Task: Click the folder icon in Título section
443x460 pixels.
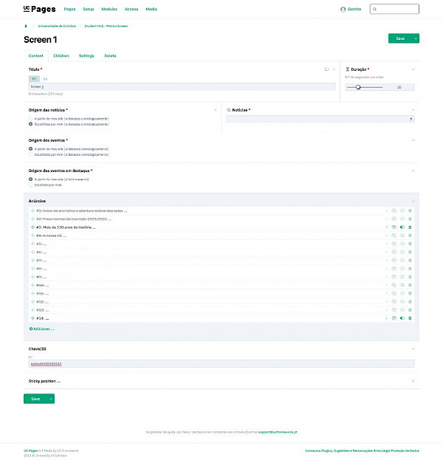Action: click(x=326, y=69)
